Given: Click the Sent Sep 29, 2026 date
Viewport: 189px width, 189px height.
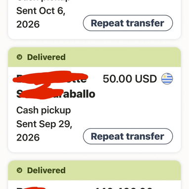Looking at the screenshot, I should coord(44,131).
